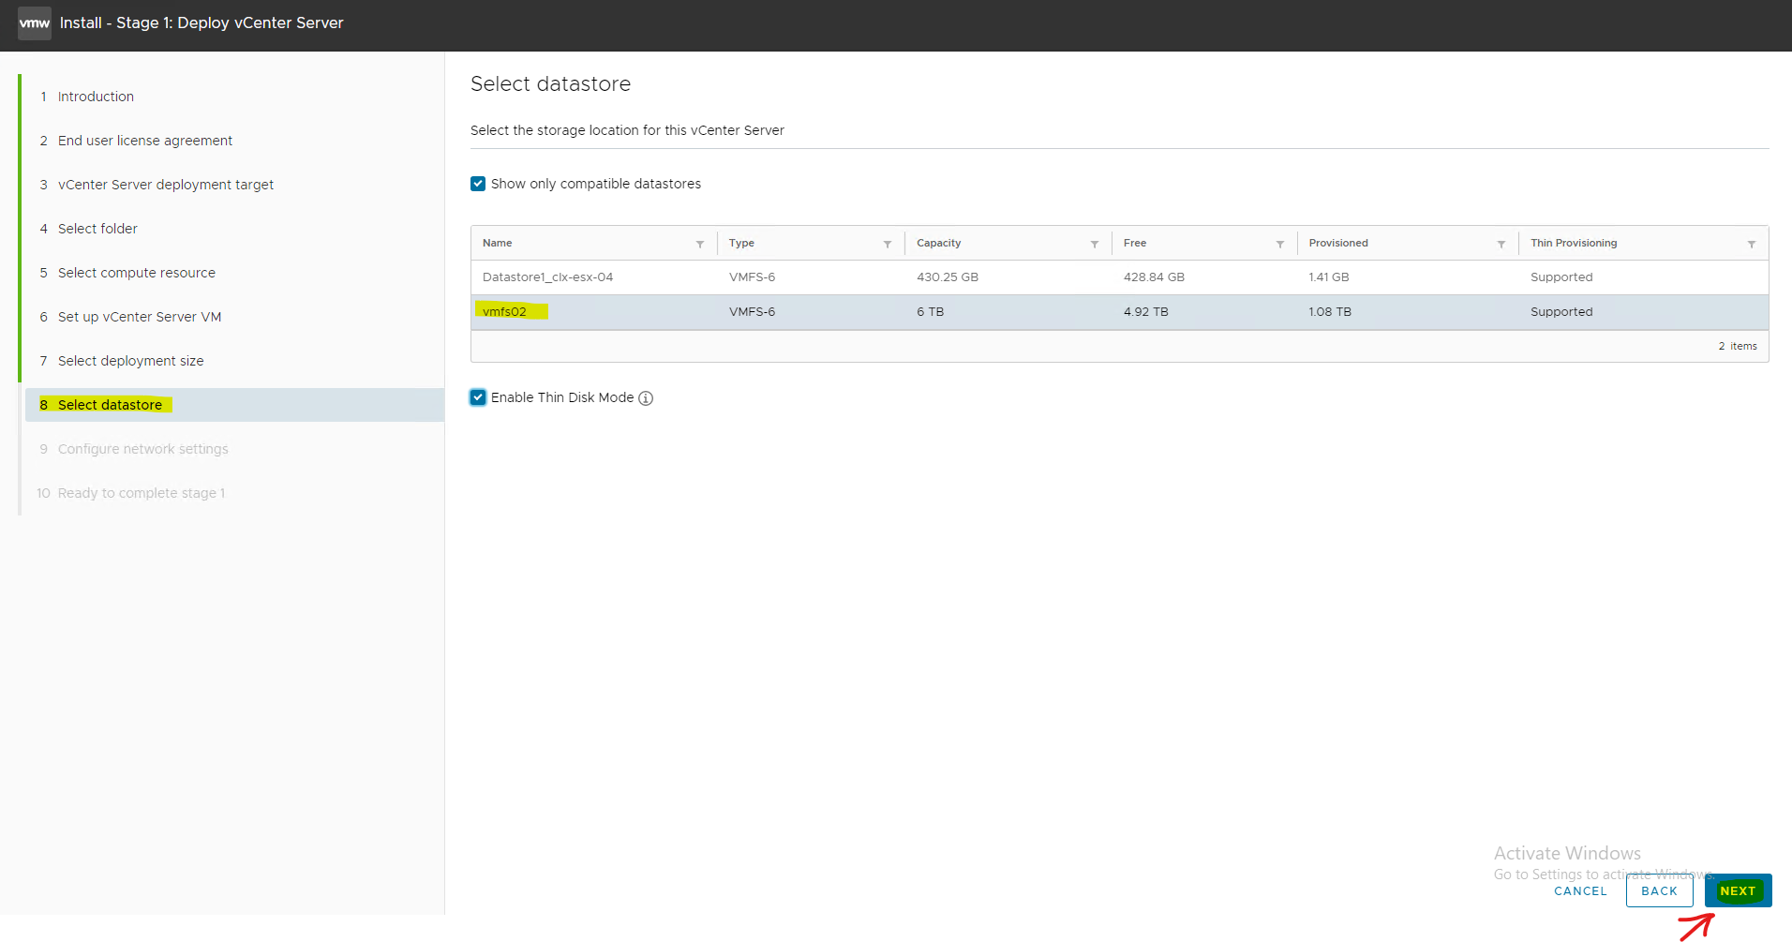The height and width of the screenshot is (942, 1792).
Task: Open the Select folder step
Action: point(97,229)
